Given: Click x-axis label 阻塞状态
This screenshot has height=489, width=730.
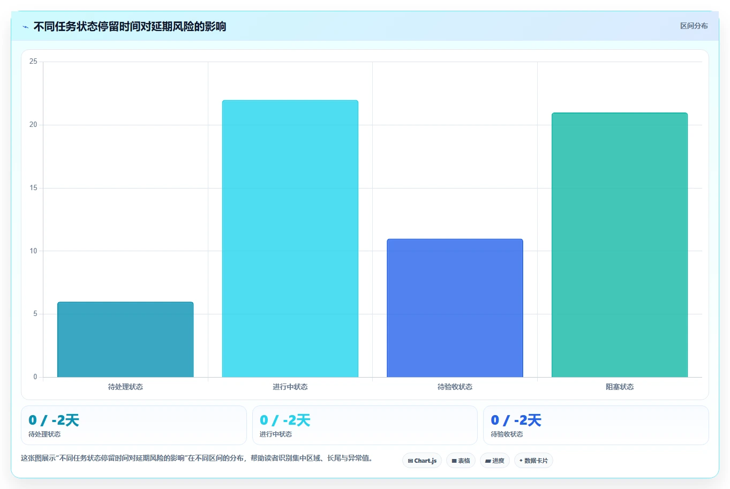Looking at the screenshot, I should pos(620,387).
